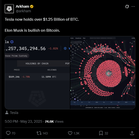Click the gold verified badge

(32, 6)
